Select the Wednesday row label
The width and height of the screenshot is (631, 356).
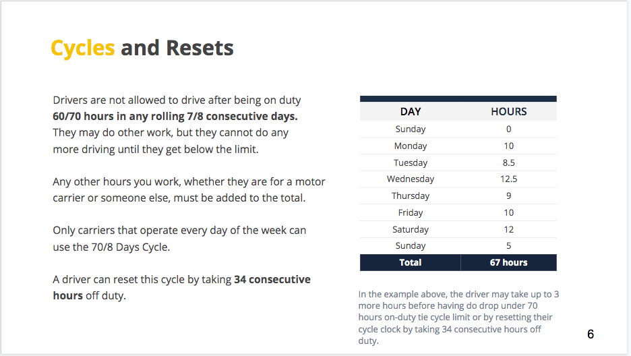click(411, 179)
